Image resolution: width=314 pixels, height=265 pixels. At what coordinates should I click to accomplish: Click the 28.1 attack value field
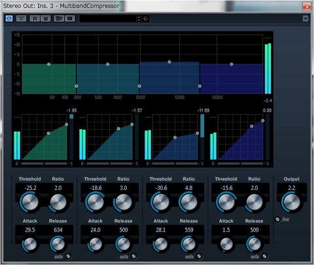pyautogui.click(x=161, y=230)
